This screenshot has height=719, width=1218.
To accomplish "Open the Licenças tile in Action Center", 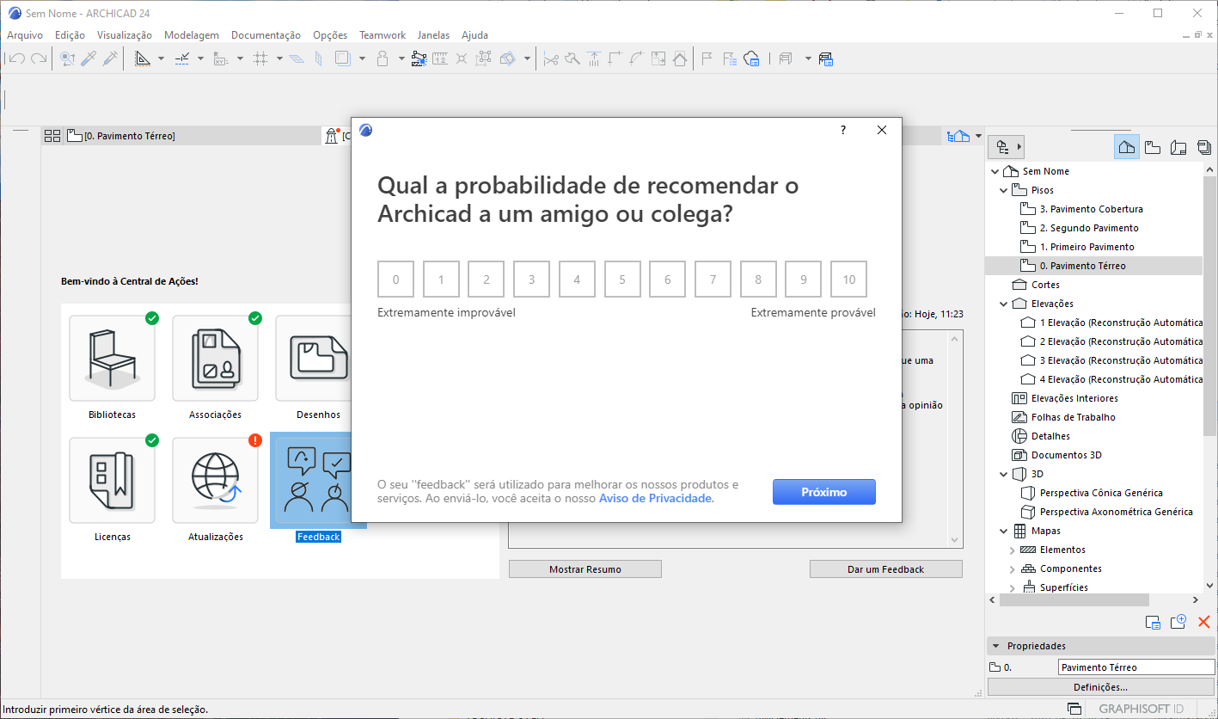I will click(x=112, y=480).
